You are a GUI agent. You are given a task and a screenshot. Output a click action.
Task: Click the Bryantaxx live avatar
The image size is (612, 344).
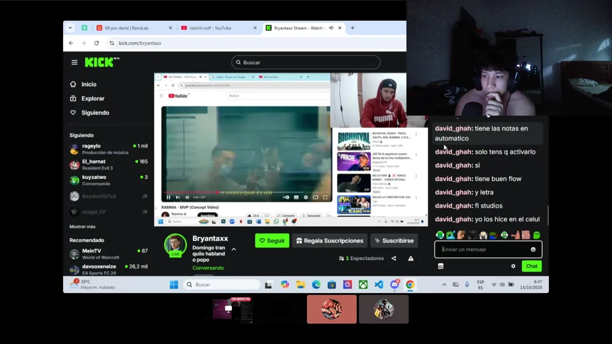175,245
